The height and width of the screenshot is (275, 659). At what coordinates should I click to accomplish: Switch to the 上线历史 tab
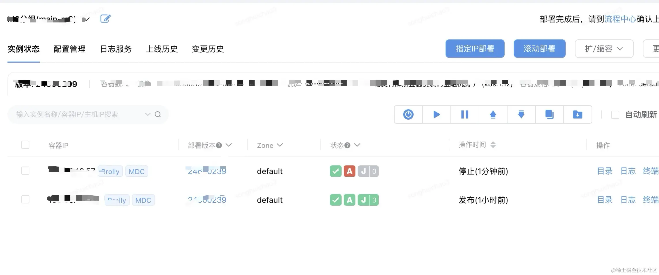(162, 49)
